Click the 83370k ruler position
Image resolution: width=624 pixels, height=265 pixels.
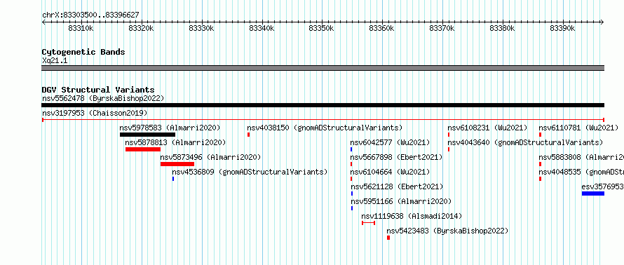pos(442,28)
